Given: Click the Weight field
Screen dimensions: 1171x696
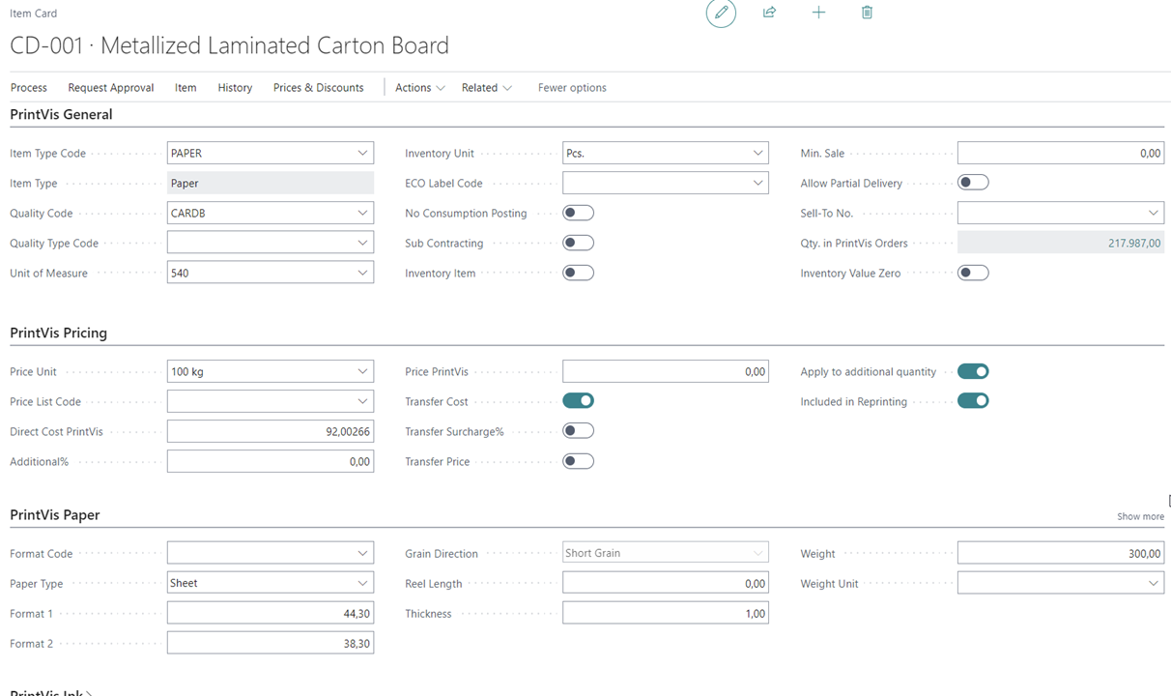Looking at the screenshot, I should point(1060,553).
